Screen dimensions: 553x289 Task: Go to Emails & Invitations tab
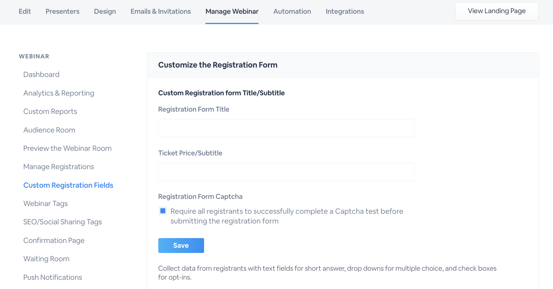click(161, 11)
